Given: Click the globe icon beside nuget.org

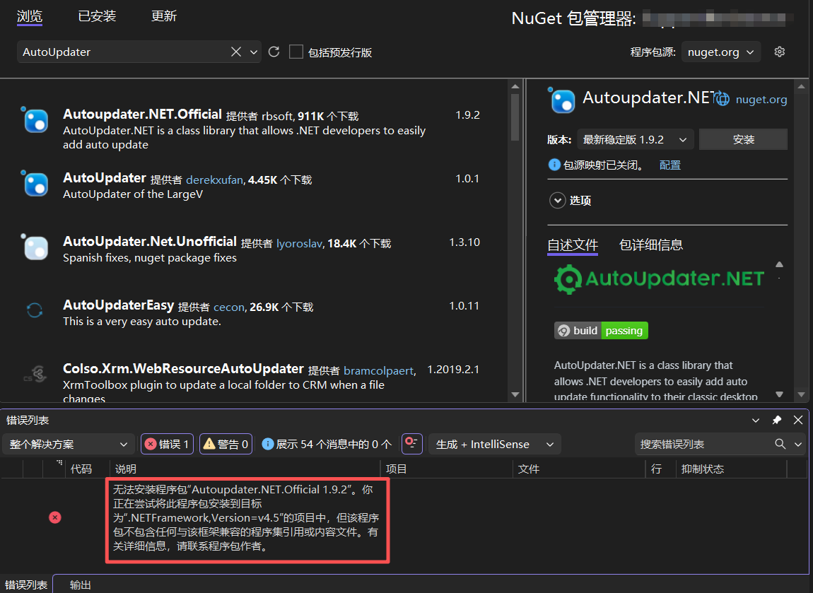Looking at the screenshot, I should pos(723,99).
